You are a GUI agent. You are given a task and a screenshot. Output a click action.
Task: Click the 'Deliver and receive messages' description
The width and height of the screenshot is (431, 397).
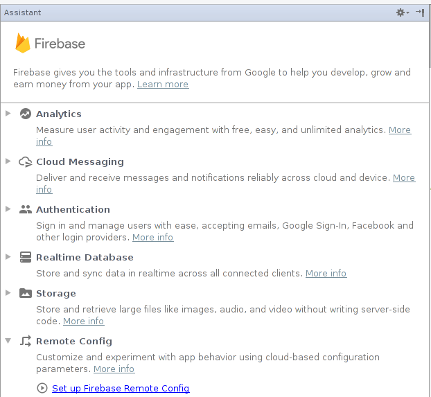point(213,178)
